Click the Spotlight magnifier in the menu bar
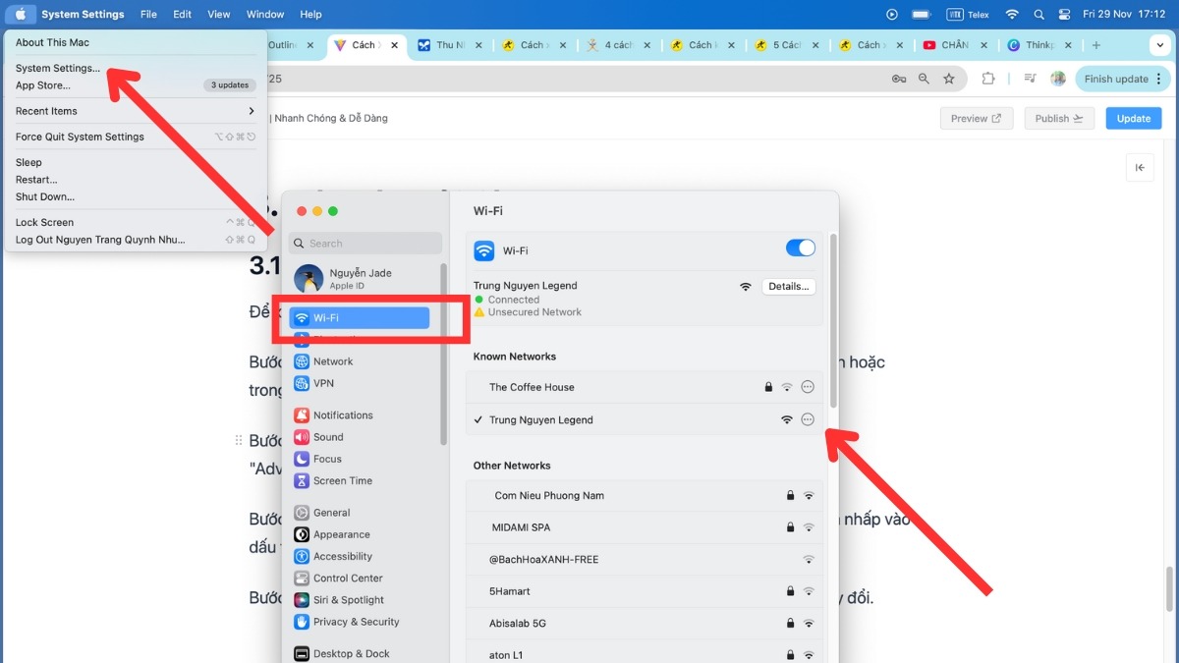Viewport: 1179px width, 663px height. point(1039,15)
